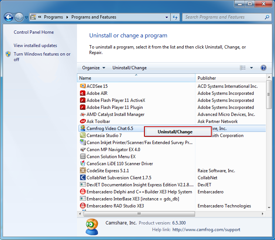Click CodeSite Express 5.1.1 icon
The height and width of the screenshot is (240, 275).
[x=83, y=170]
